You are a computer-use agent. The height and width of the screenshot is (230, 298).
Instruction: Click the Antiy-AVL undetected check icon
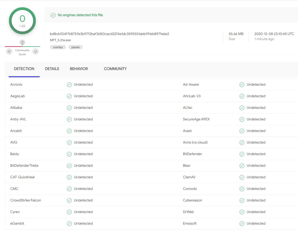[69, 119]
